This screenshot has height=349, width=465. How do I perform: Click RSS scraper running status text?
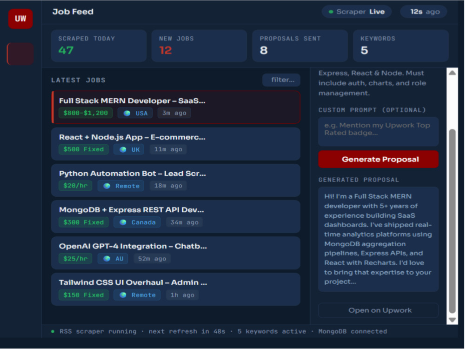(98, 331)
